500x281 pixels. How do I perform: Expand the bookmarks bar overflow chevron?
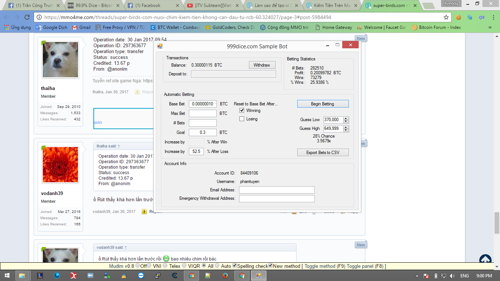pyautogui.click(x=490, y=27)
